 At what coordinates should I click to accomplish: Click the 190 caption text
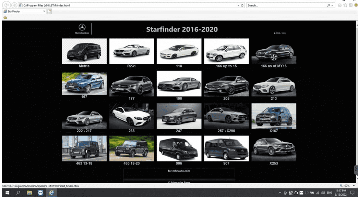(x=179, y=98)
